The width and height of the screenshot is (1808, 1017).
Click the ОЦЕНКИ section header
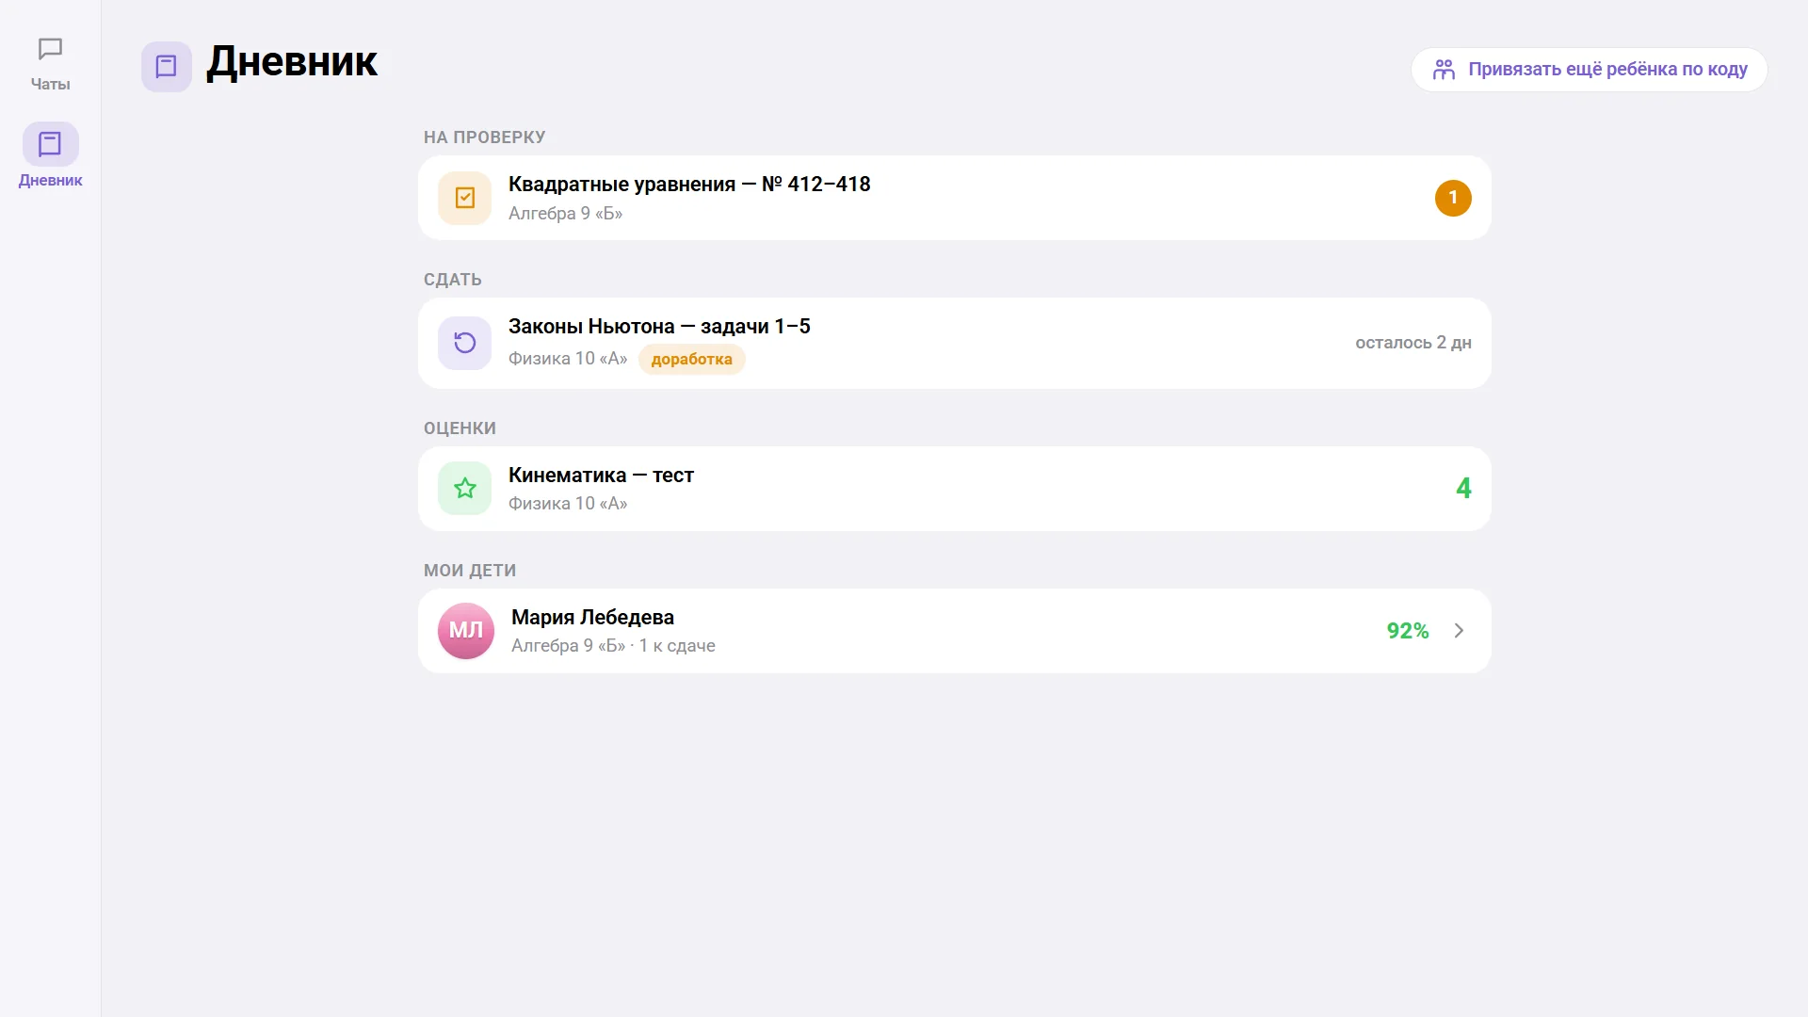[x=460, y=428]
